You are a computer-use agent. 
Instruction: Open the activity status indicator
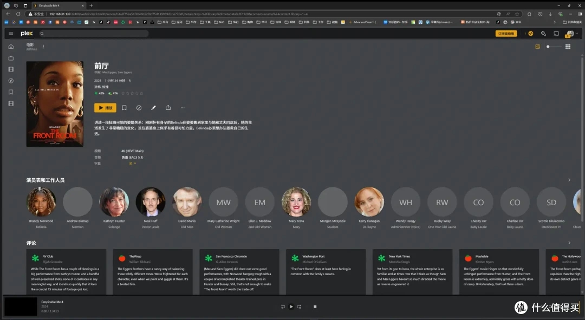(530, 34)
